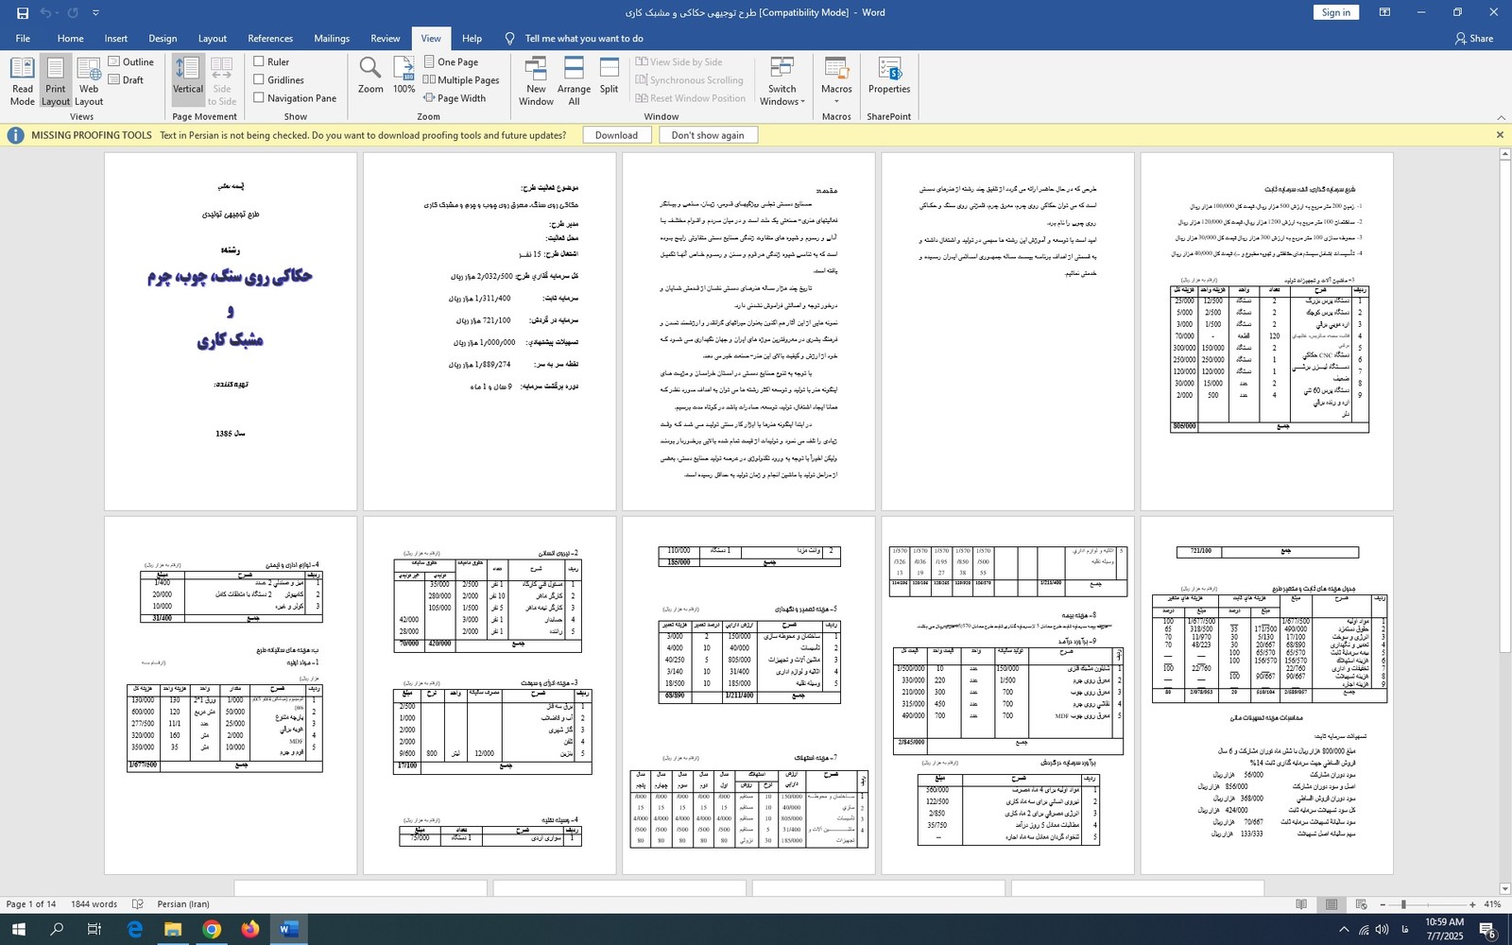Choose Multiple Pages zoom
Viewport: 1512px width, 945px height.
point(461,80)
